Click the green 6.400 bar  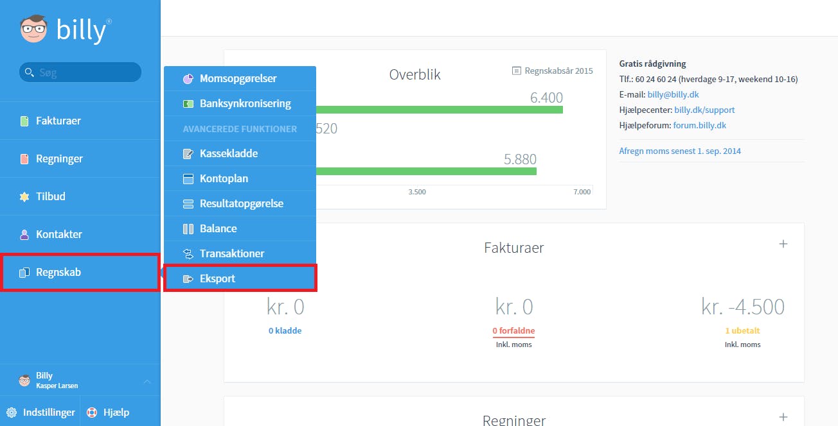[440, 110]
